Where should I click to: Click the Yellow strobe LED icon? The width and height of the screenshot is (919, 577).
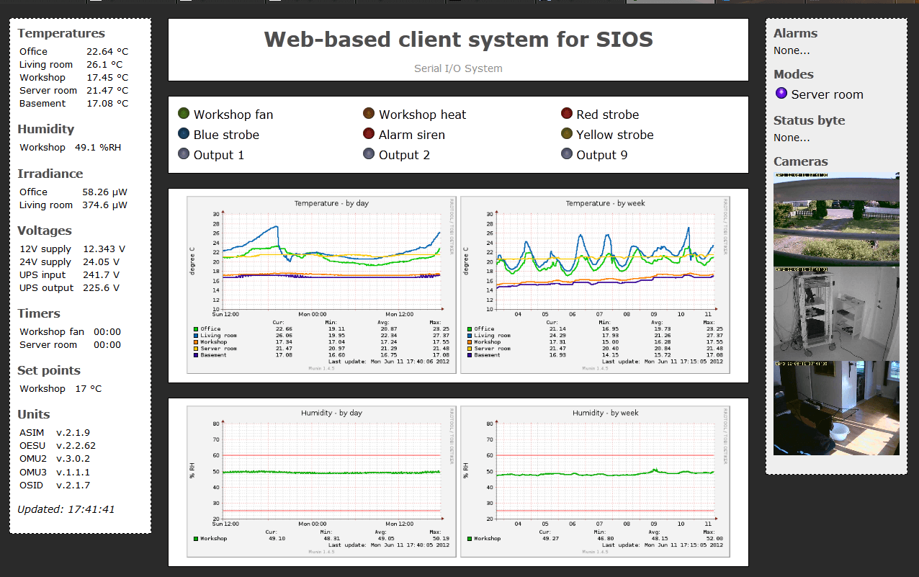pyautogui.click(x=566, y=134)
